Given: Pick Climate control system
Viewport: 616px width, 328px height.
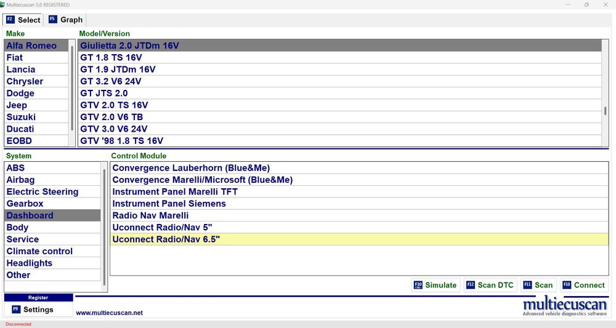Looking at the screenshot, I should (52, 251).
